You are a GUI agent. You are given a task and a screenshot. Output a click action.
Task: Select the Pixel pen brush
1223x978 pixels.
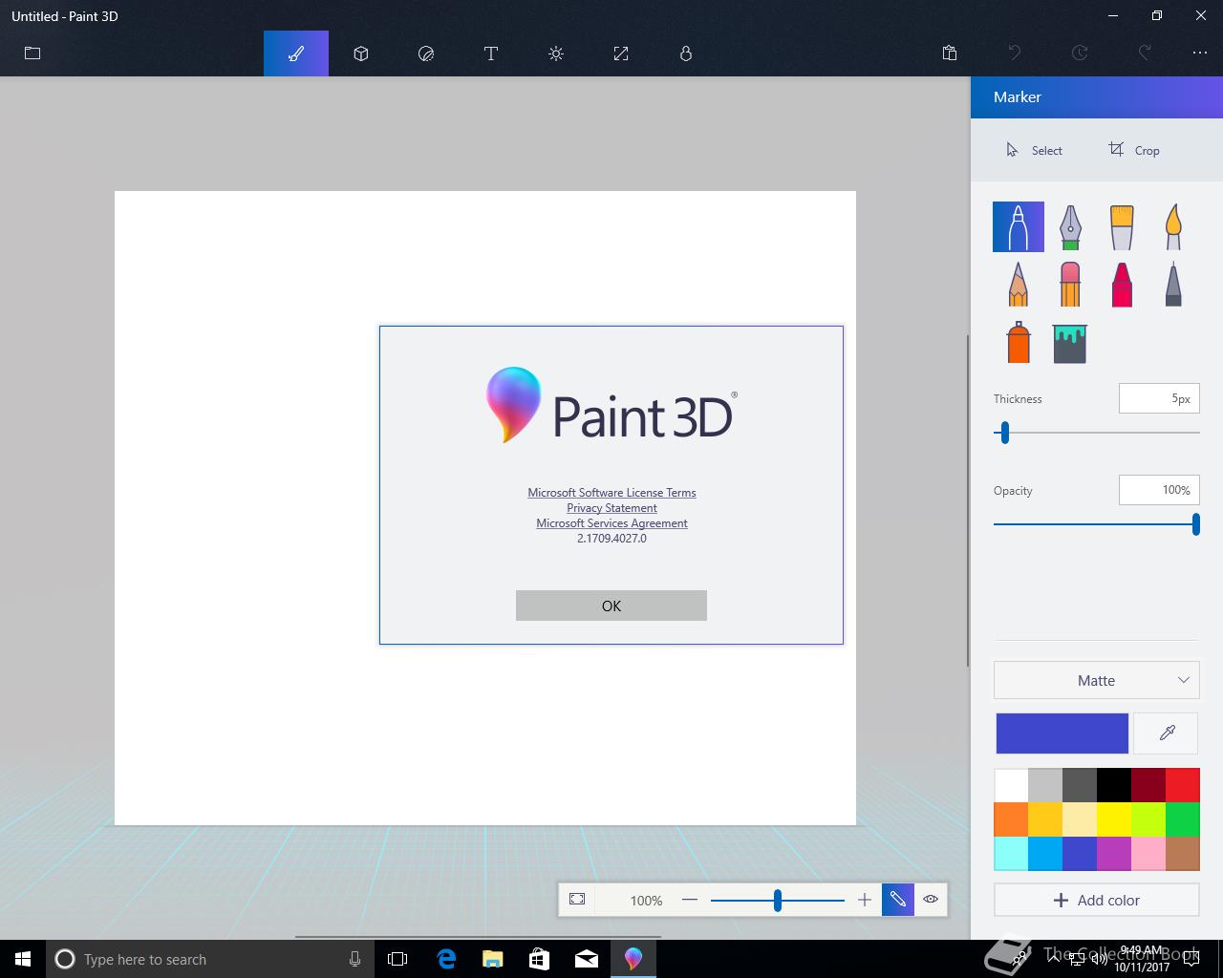pos(1173,284)
